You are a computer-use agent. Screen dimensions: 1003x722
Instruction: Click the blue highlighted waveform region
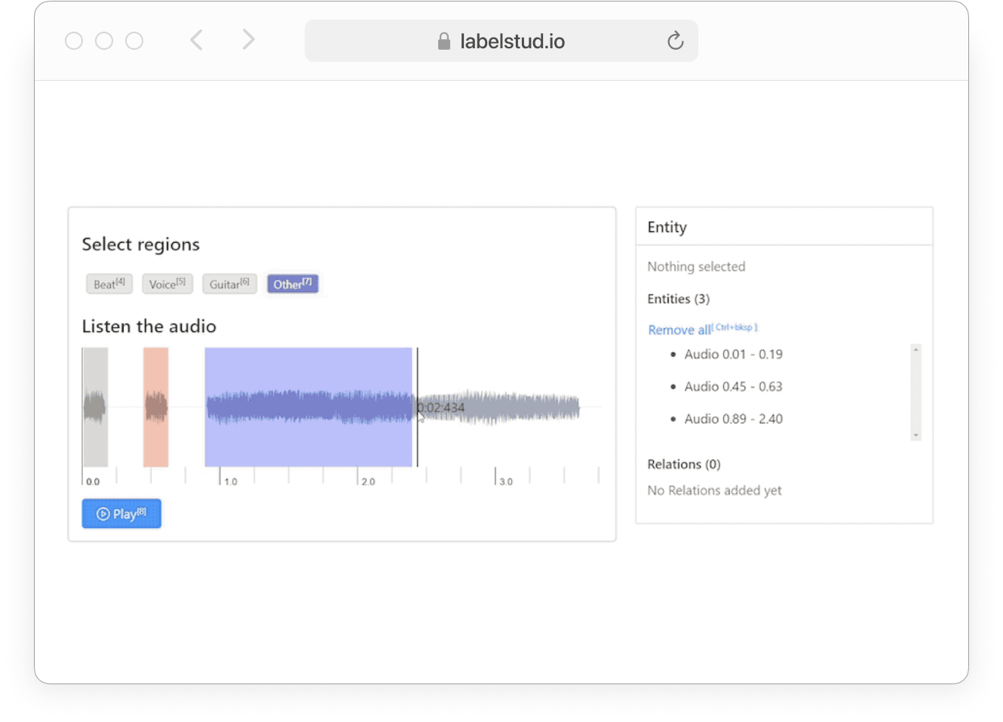[309, 407]
